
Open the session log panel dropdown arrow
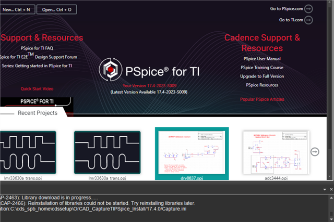(x=325, y=189)
